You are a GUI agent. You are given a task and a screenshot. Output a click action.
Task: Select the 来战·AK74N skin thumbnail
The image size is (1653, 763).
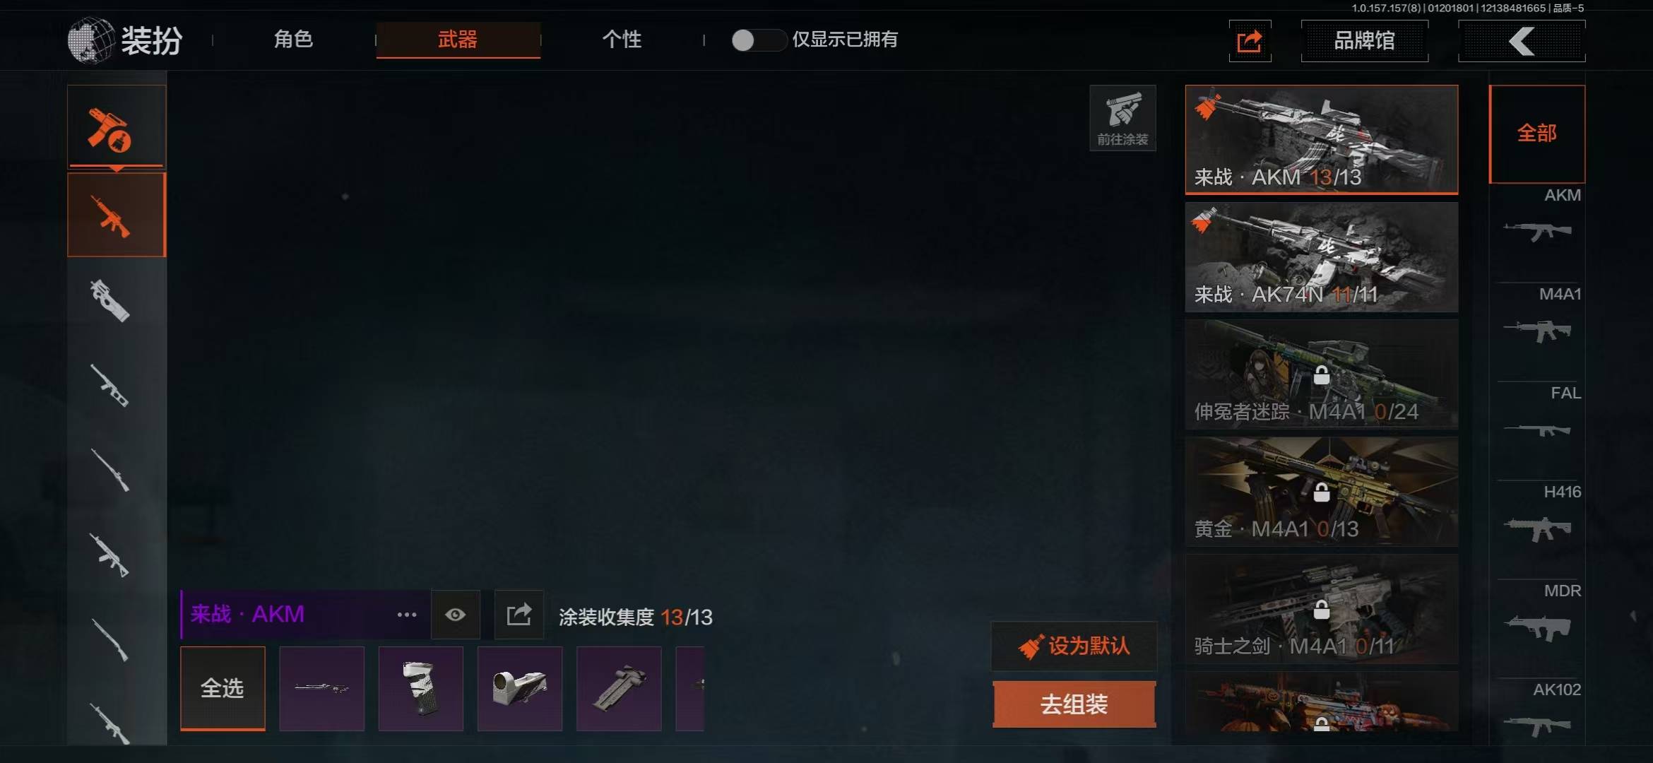(x=1321, y=257)
